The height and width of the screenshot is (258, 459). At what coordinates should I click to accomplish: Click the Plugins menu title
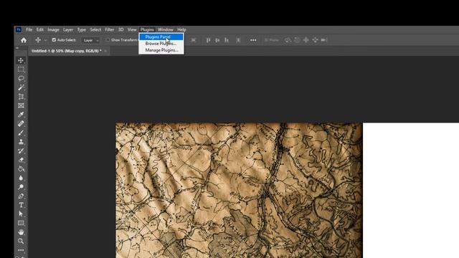pos(147,29)
